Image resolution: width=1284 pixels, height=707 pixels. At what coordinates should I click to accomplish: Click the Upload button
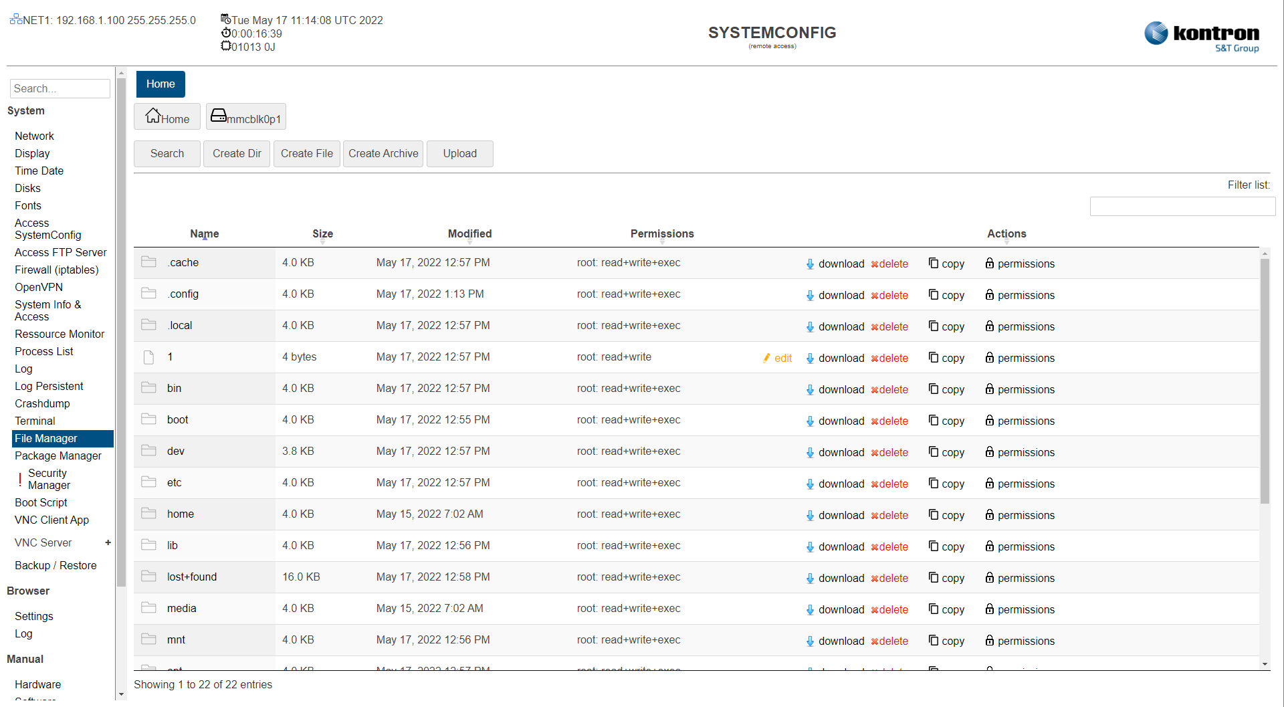[x=459, y=153]
